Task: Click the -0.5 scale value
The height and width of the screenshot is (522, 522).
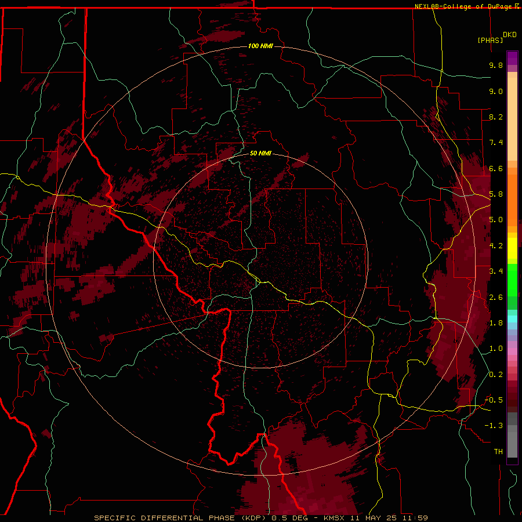Action: coord(494,400)
